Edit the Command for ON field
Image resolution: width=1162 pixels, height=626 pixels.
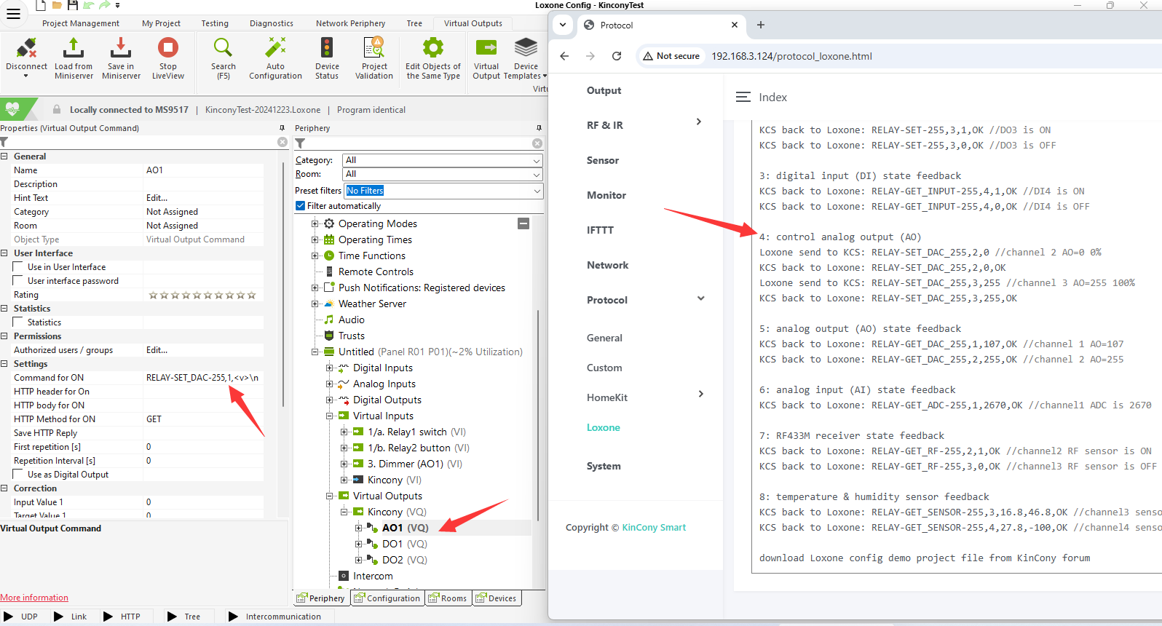202,378
